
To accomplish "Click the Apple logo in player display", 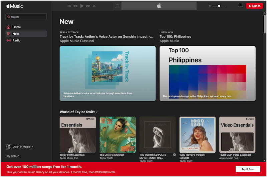I will coord(159,6).
